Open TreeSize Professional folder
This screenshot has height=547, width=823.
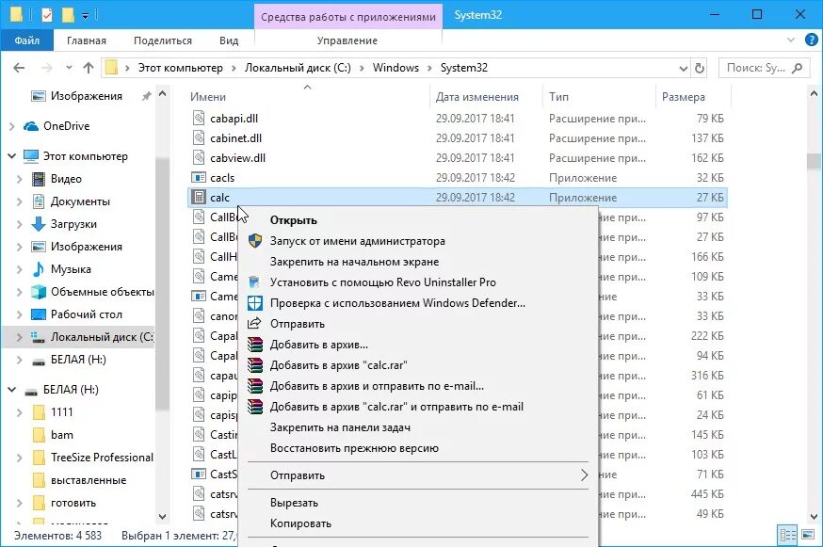click(102, 458)
